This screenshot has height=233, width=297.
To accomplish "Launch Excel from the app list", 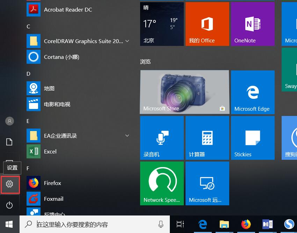I will click(x=78, y=151).
